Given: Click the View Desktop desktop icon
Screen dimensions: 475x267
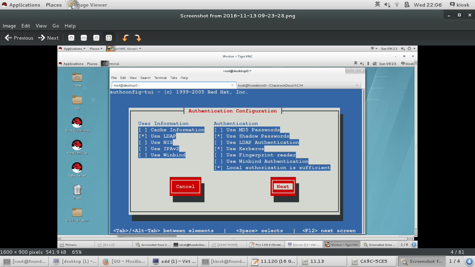Looking at the screenshot, I should click(x=77, y=147).
